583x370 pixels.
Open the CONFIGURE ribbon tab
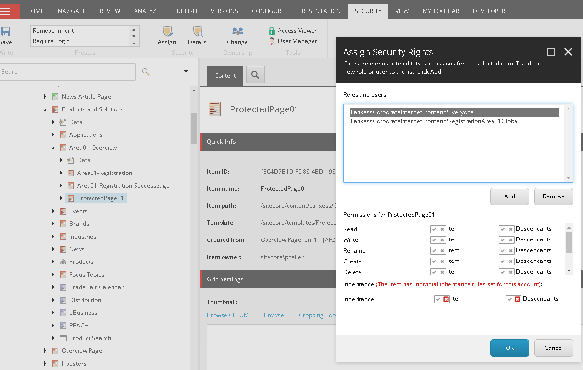tap(268, 11)
